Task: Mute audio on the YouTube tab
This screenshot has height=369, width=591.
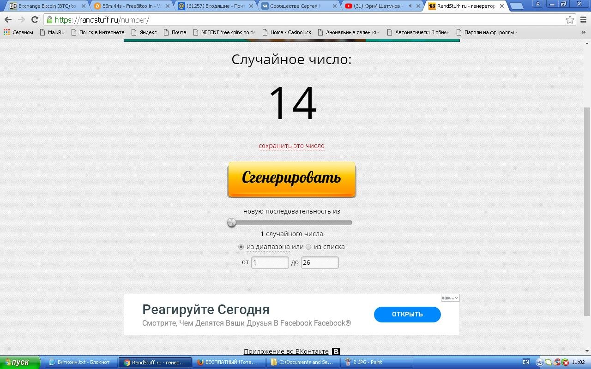Action: tap(411, 6)
